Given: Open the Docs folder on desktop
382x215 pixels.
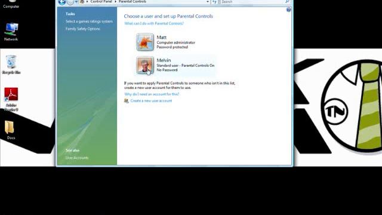Looking at the screenshot, I should [10, 130].
